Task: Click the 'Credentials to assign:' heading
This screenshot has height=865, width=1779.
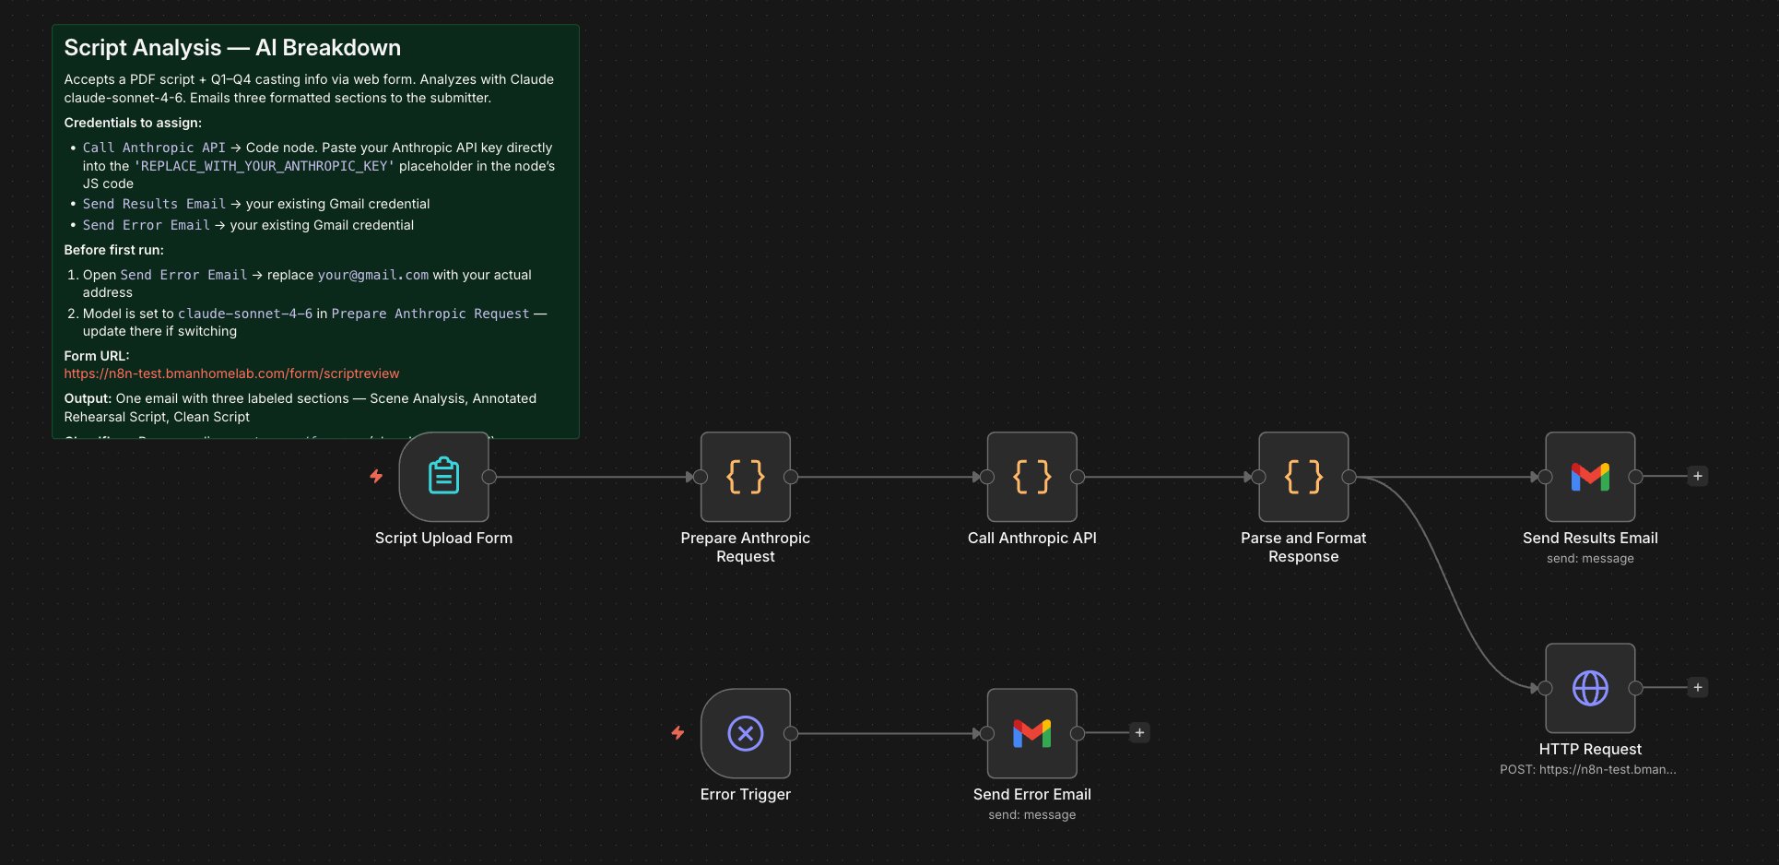Action: coord(133,123)
